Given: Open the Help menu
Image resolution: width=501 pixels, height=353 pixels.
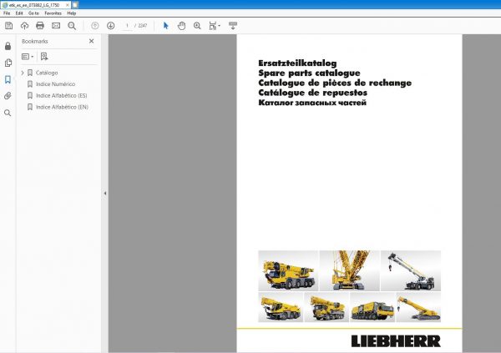Looking at the screenshot, I should coord(72,13).
